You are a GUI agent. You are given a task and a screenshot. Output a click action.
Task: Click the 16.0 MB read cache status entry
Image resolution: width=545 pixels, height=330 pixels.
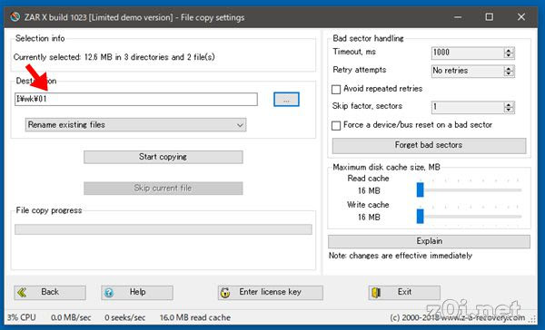click(x=195, y=318)
